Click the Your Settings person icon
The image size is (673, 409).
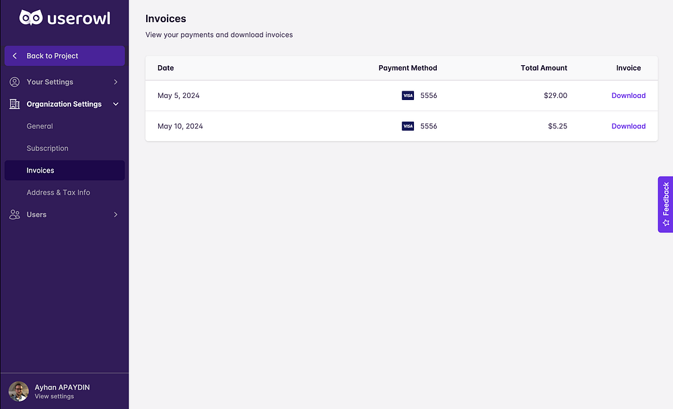point(15,82)
